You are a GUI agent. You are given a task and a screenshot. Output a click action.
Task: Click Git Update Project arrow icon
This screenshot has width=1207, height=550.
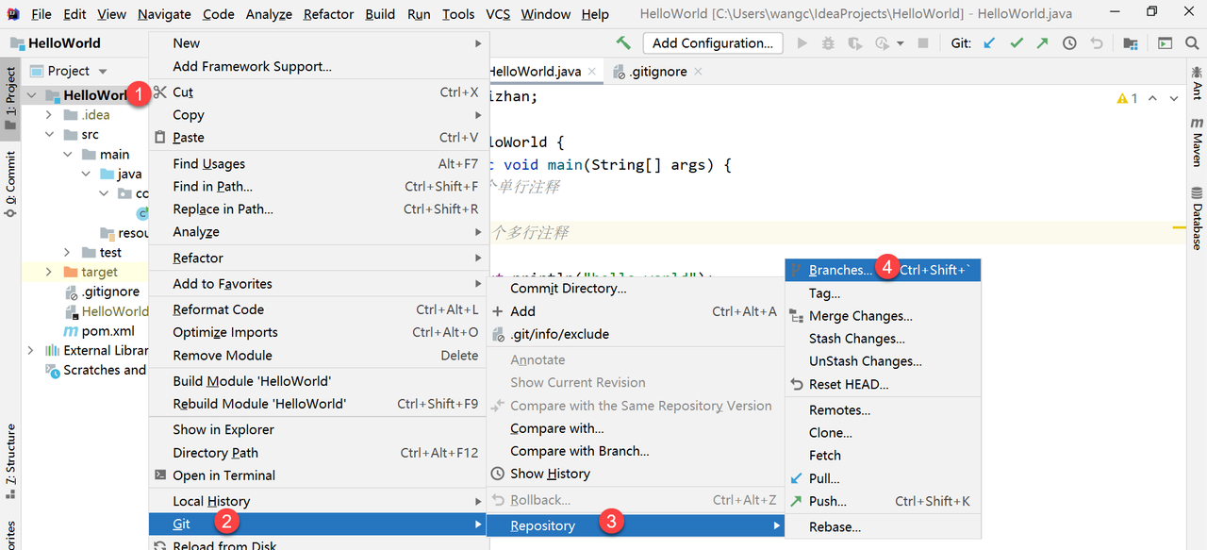pos(989,43)
